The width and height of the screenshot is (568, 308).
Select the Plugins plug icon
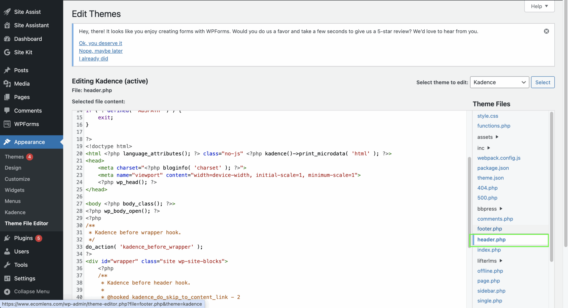click(7, 238)
